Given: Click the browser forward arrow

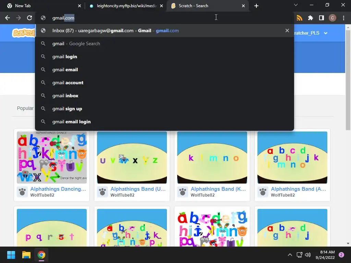Looking at the screenshot, I should point(19,18).
